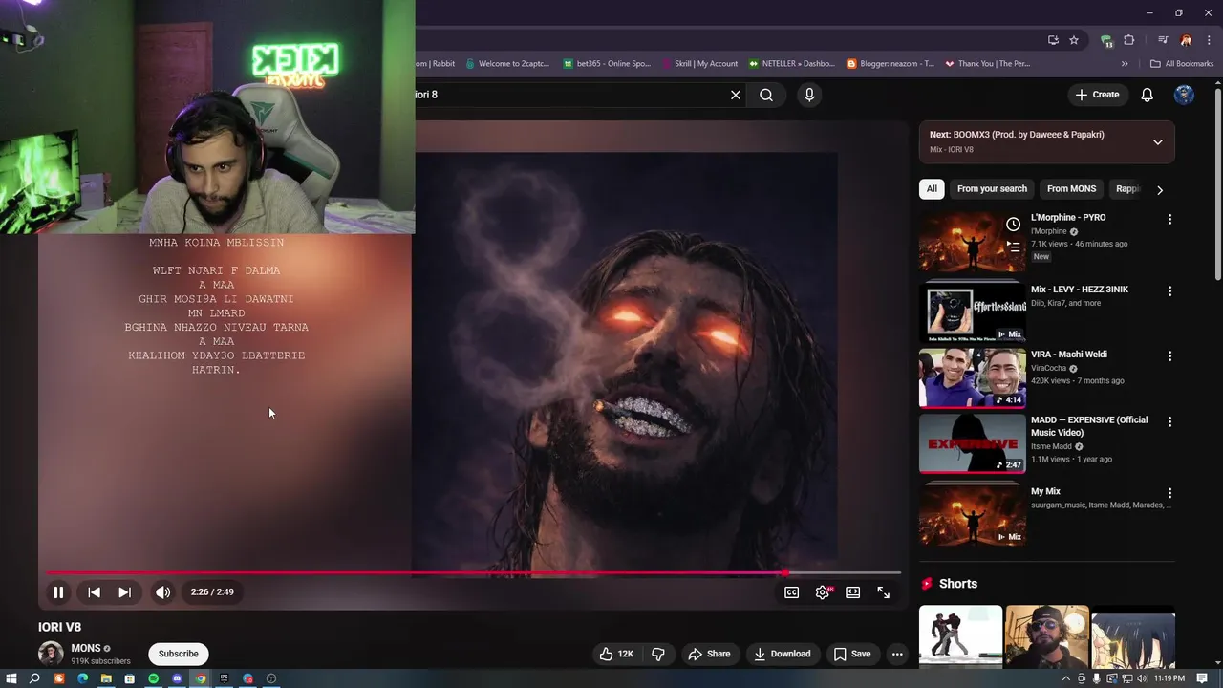The image size is (1223, 688).
Task: Open the Windows Start menu
Action: point(11,678)
